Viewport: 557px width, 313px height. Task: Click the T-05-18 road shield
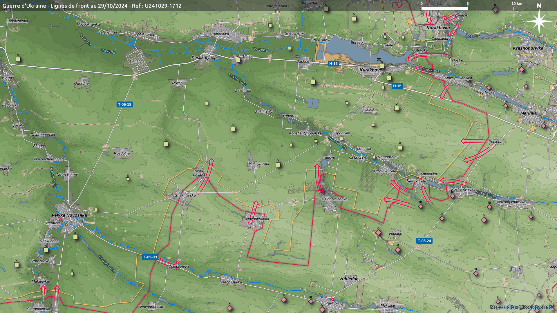(124, 104)
